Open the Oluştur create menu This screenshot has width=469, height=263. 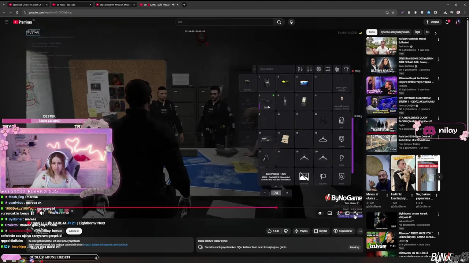432,22
